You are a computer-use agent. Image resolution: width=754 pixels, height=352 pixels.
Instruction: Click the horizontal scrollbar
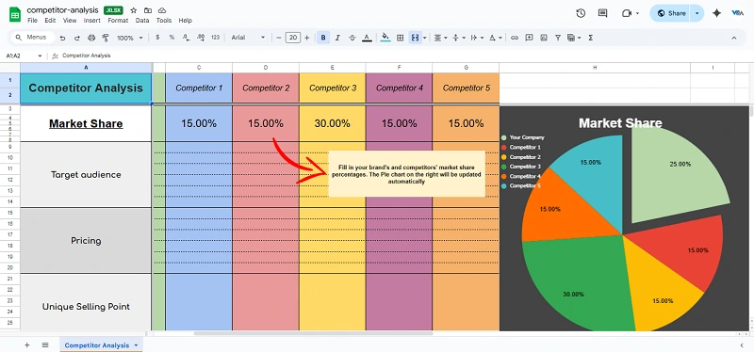313,333
